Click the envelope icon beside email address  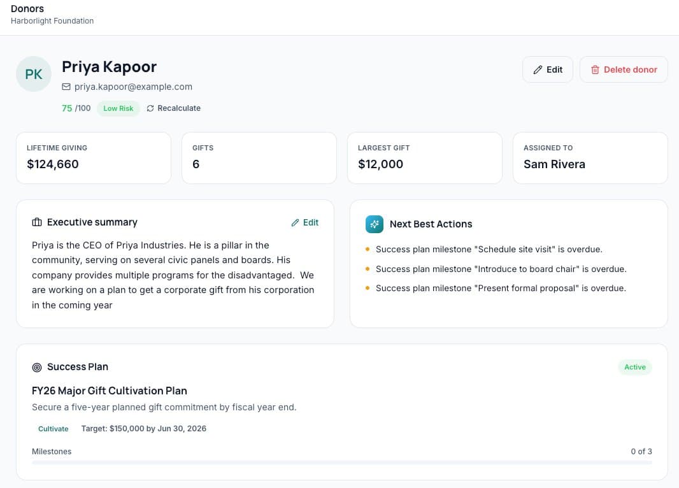(x=66, y=87)
